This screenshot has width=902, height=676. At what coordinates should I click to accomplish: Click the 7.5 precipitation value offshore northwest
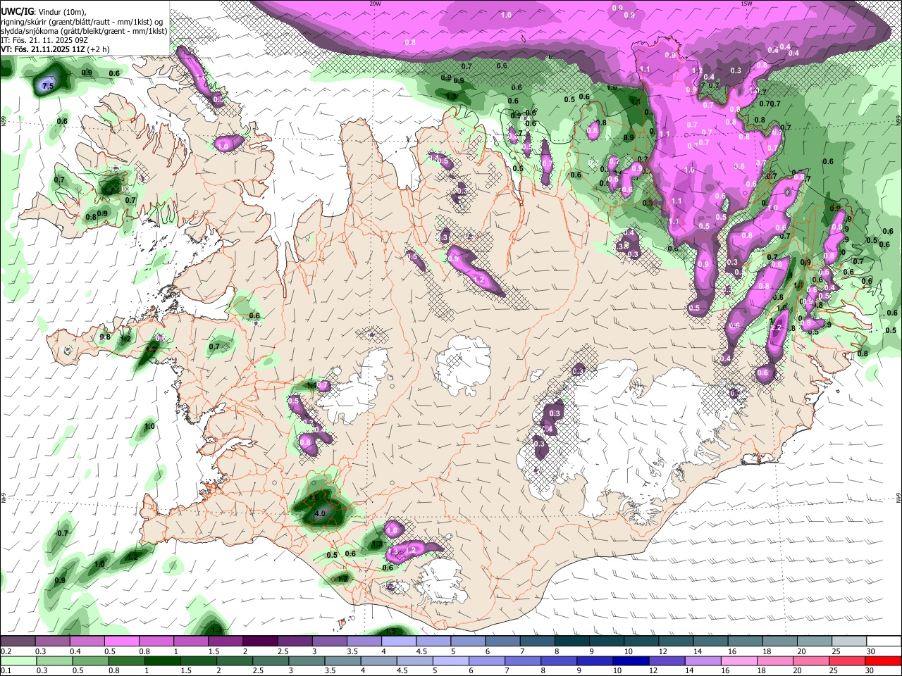47,87
